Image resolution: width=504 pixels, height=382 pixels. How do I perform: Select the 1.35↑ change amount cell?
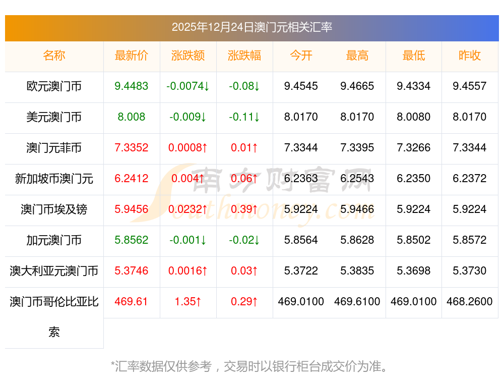click(x=188, y=302)
